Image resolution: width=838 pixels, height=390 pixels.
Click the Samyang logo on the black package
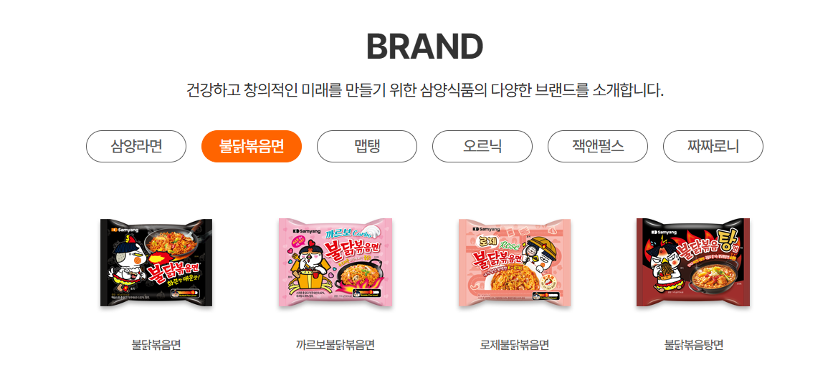pos(124,230)
